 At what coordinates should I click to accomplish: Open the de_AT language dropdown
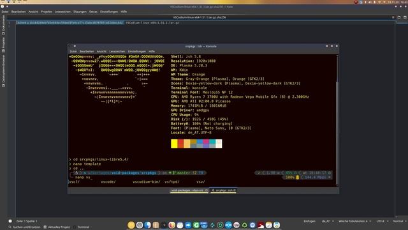[x=328, y=221]
